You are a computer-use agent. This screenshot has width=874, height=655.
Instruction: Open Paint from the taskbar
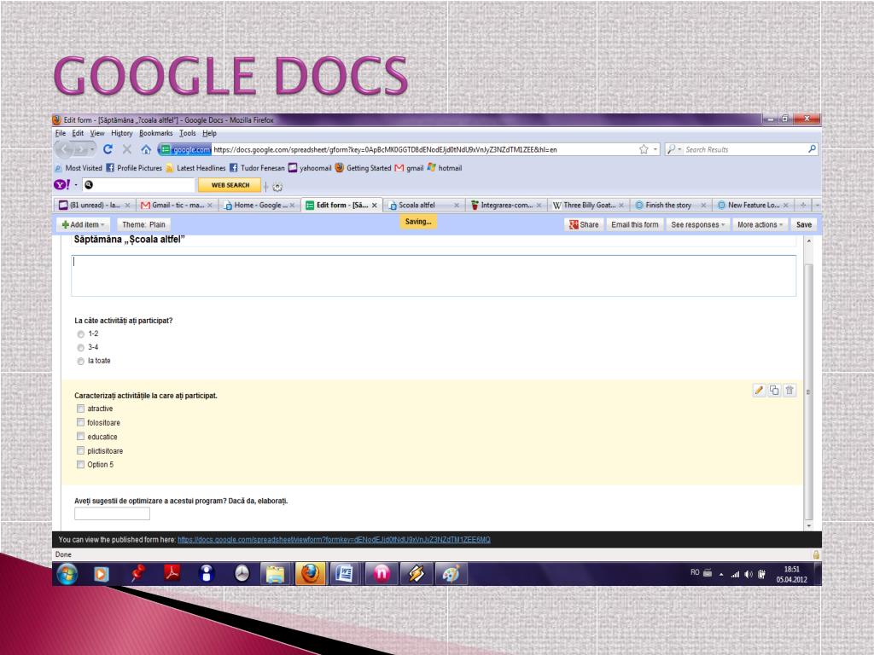(451, 574)
